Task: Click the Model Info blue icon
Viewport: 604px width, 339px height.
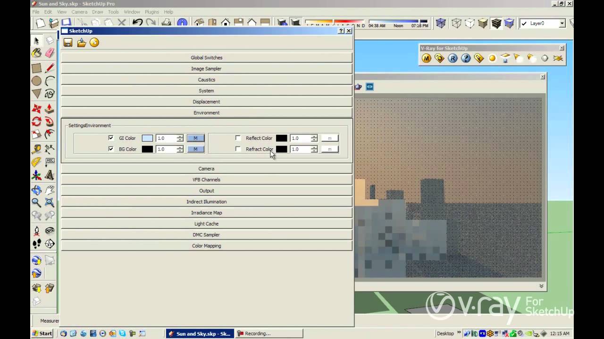Action: coord(182,23)
